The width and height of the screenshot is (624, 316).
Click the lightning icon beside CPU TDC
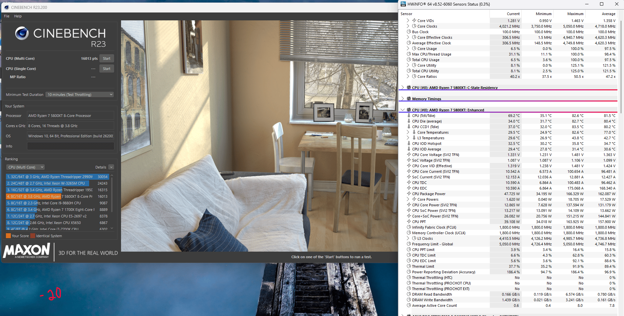[x=409, y=183]
